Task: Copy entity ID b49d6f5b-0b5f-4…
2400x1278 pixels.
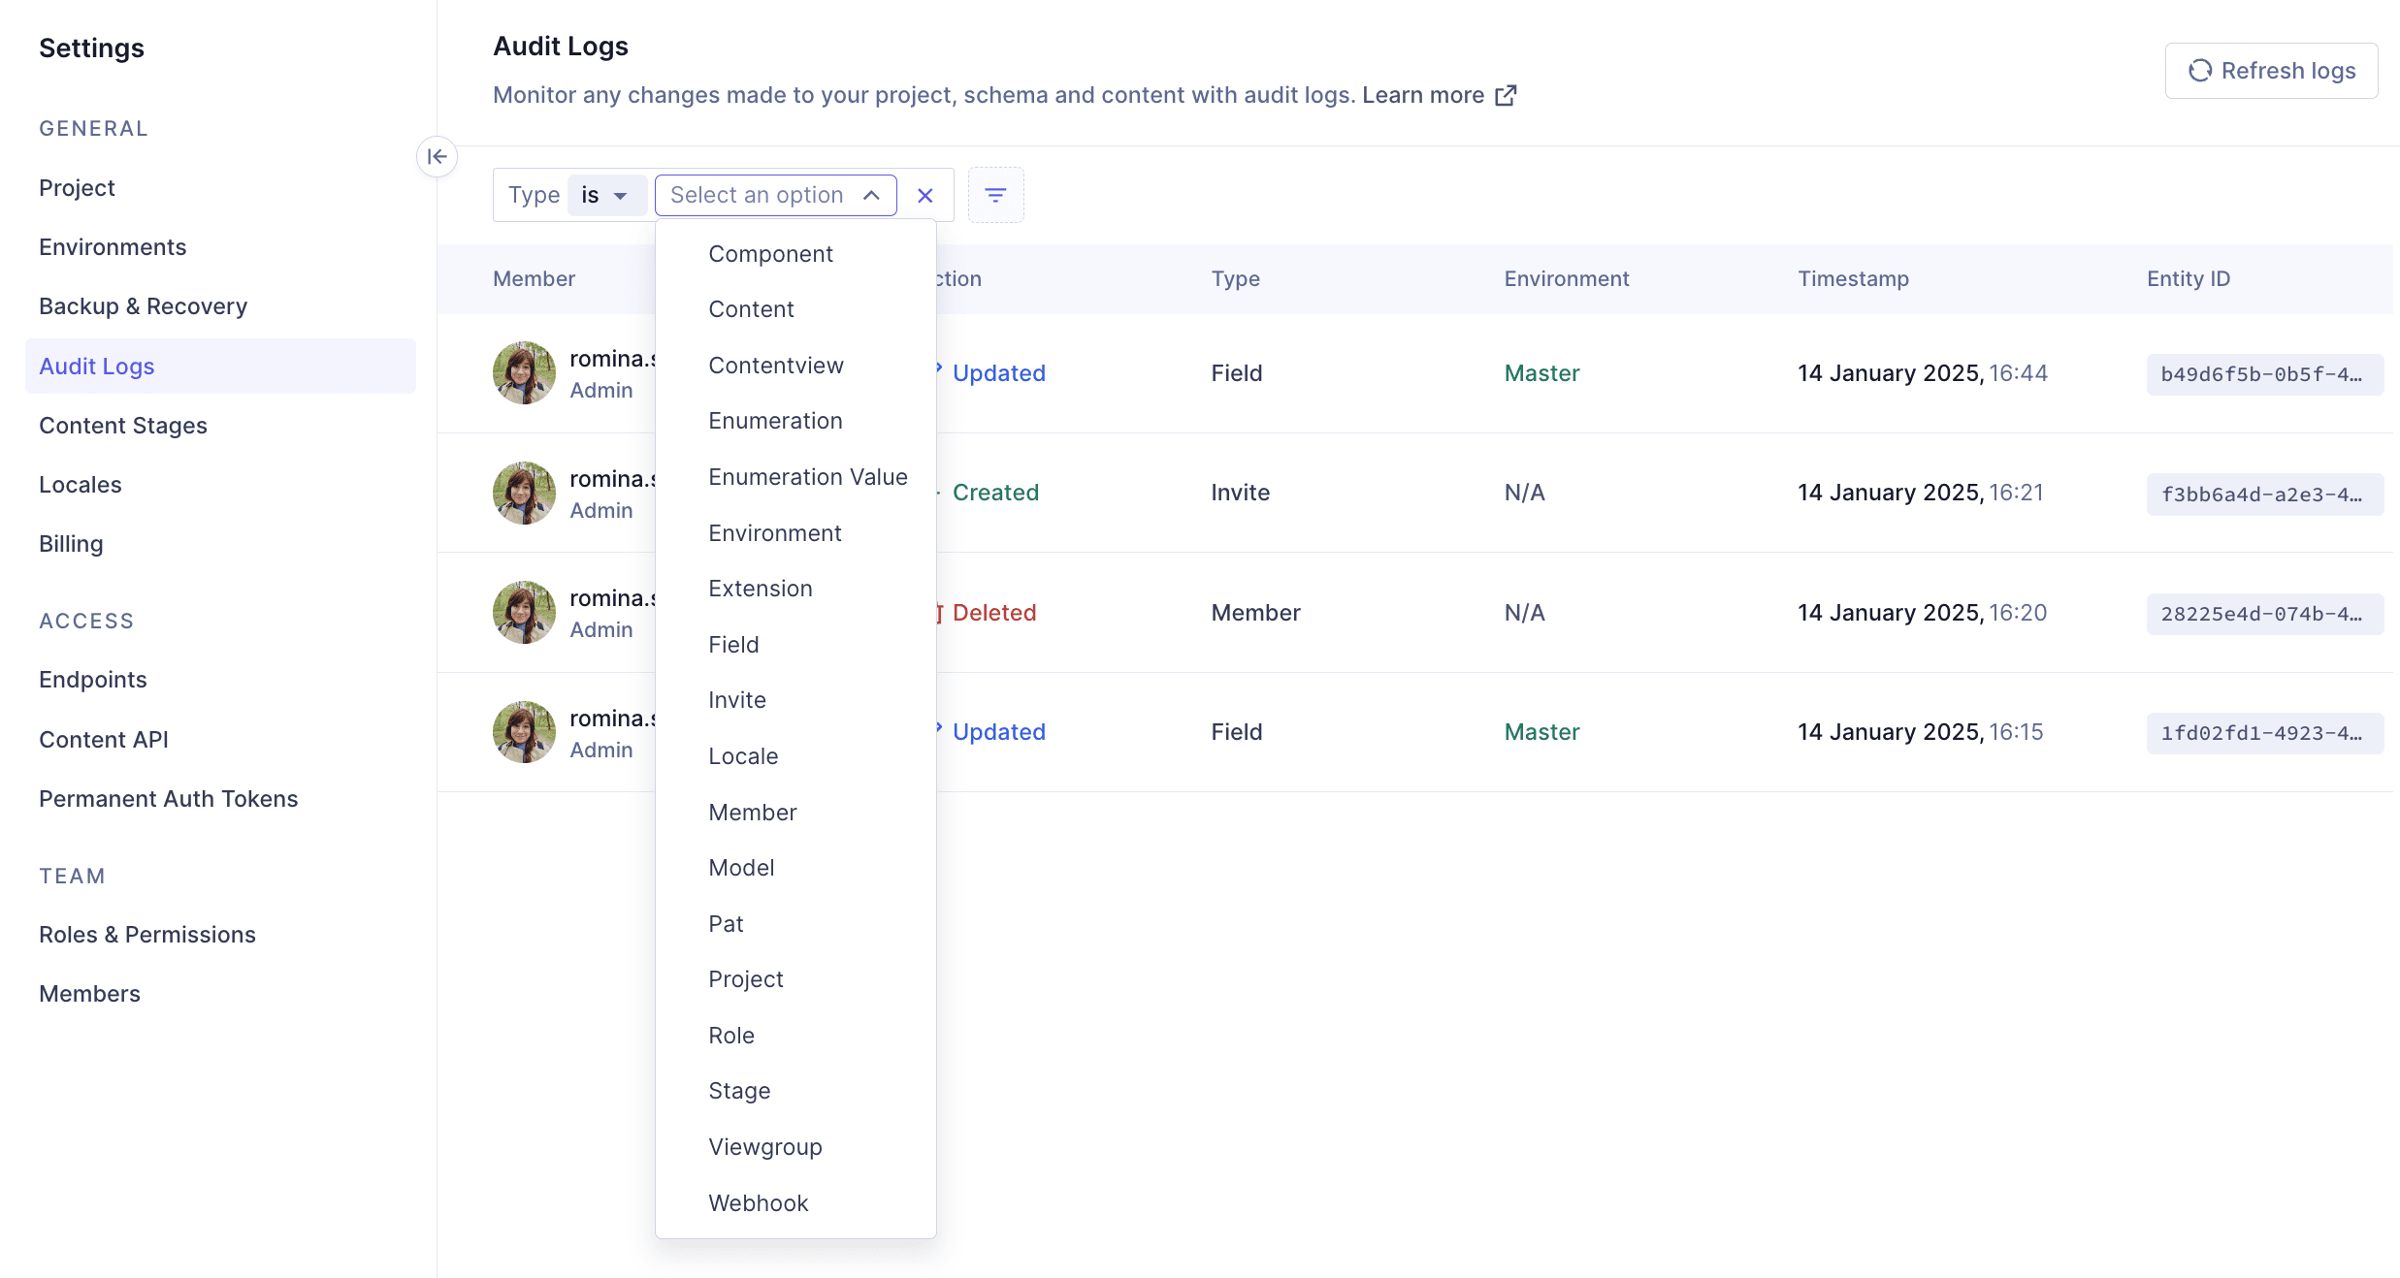Action: point(2263,374)
